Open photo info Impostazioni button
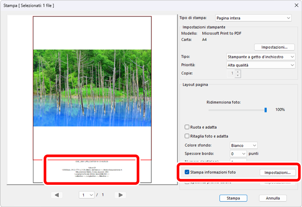The width and height of the screenshot is (302, 207). point(277,172)
